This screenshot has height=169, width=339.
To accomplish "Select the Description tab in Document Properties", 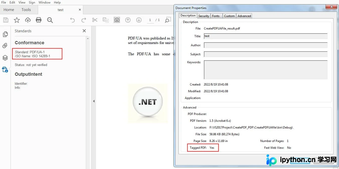I will point(188,15).
